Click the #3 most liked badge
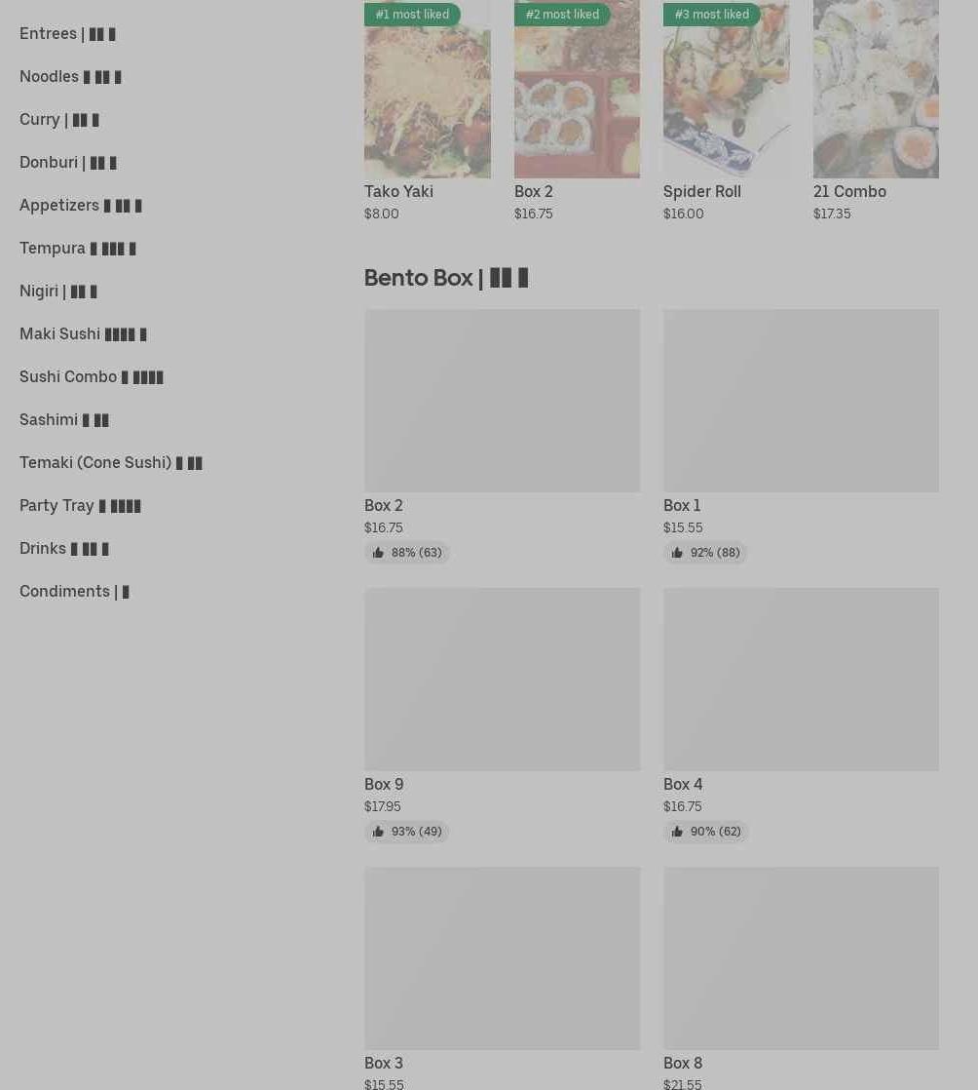978x1090 pixels. click(712, 14)
